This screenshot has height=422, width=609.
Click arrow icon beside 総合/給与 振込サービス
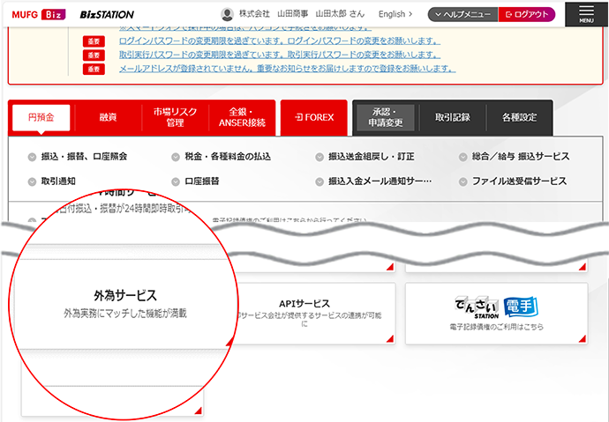coord(463,157)
